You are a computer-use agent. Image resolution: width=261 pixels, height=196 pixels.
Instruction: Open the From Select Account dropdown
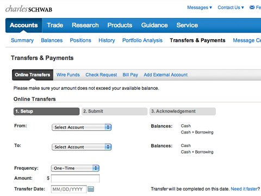click(82, 127)
